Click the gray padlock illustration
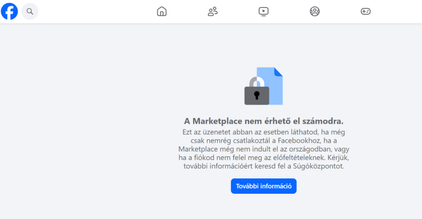Image resolution: width=422 pixels, height=219 pixels. point(256,92)
